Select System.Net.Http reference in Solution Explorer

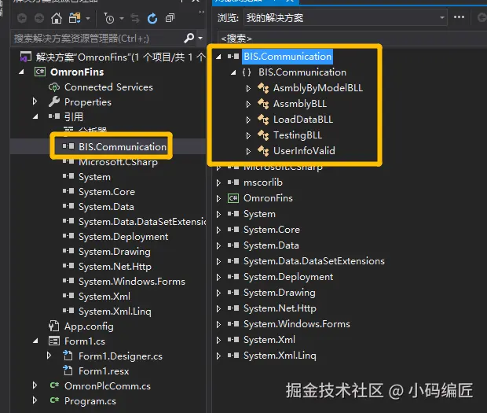[115, 267]
